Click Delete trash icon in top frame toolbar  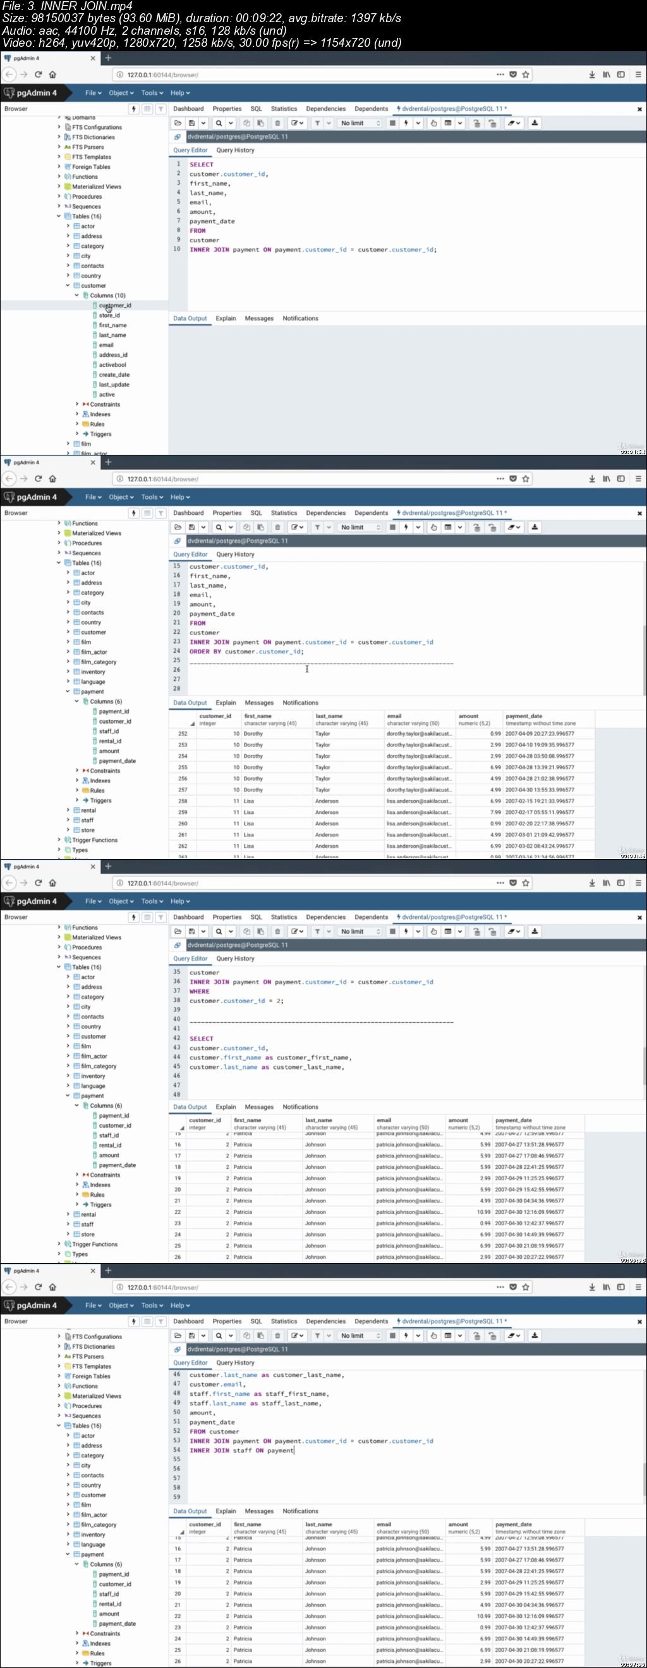[277, 123]
